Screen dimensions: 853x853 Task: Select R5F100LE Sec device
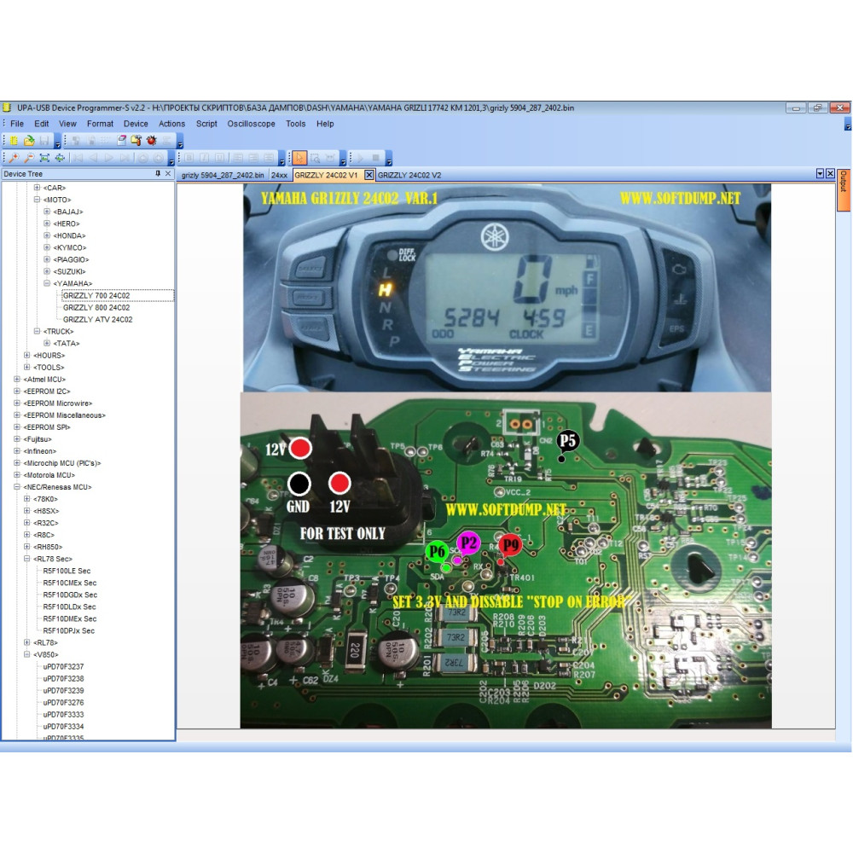(x=67, y=571)
